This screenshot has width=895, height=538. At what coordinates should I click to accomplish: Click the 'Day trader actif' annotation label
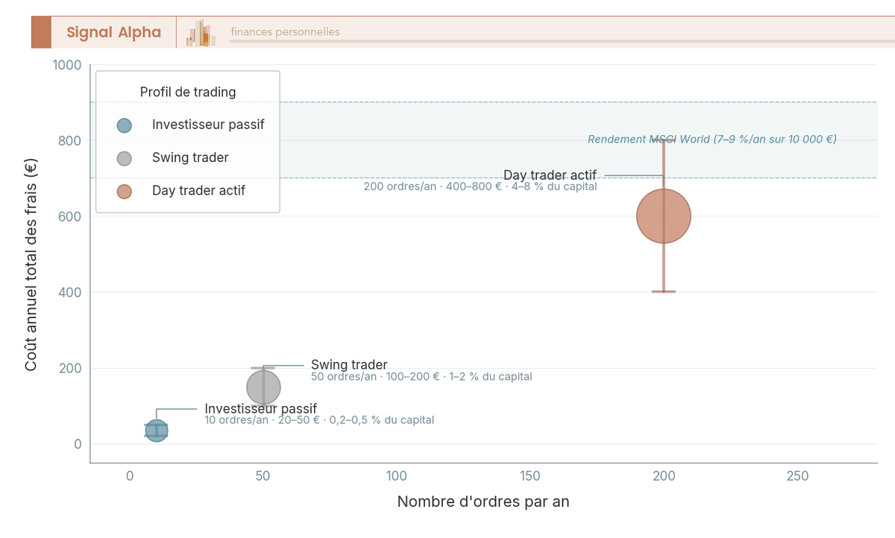point(550,175)
